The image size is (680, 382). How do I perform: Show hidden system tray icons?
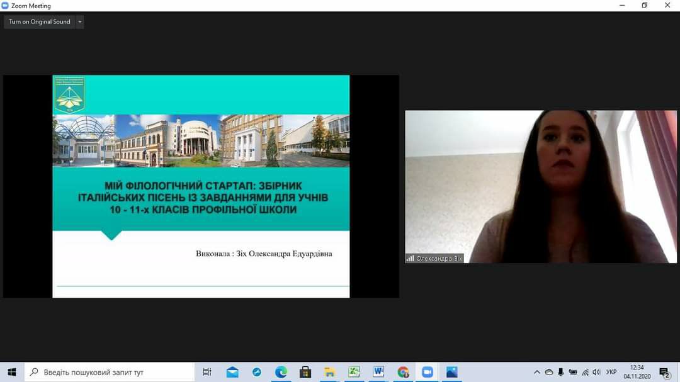click(537, 372)
